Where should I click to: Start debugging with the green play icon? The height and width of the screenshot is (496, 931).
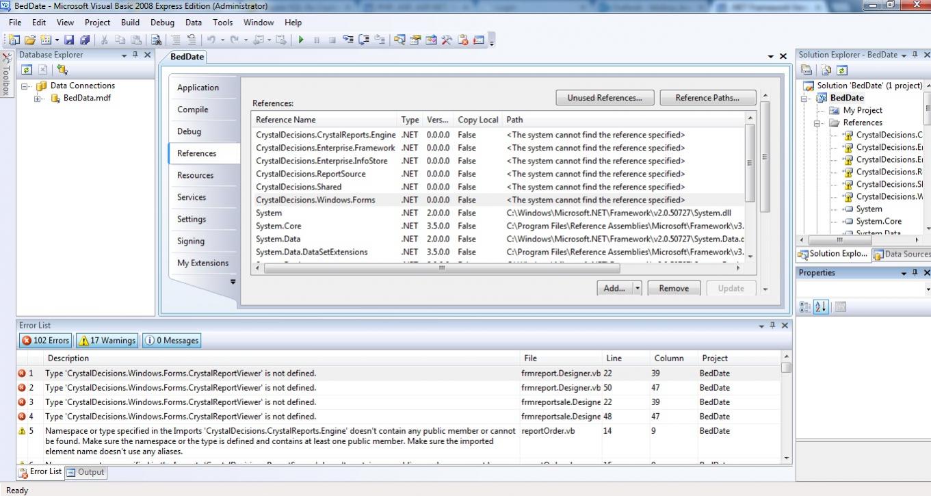pos(301,40)
